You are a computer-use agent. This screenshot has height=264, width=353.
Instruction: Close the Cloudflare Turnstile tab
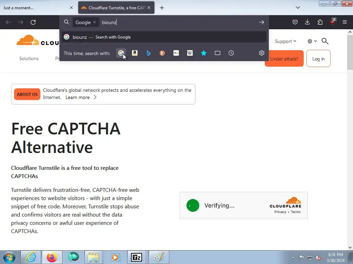pyautogui.click(x=149, y=8)
